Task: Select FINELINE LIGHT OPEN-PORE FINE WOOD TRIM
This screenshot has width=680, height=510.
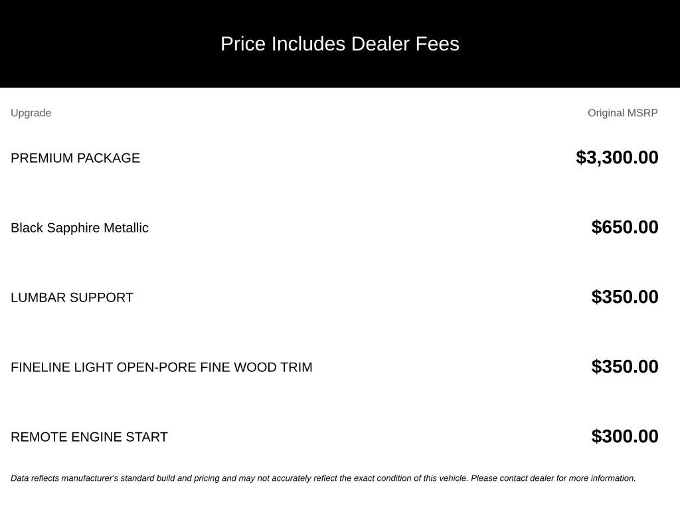Action: (161, 367)
